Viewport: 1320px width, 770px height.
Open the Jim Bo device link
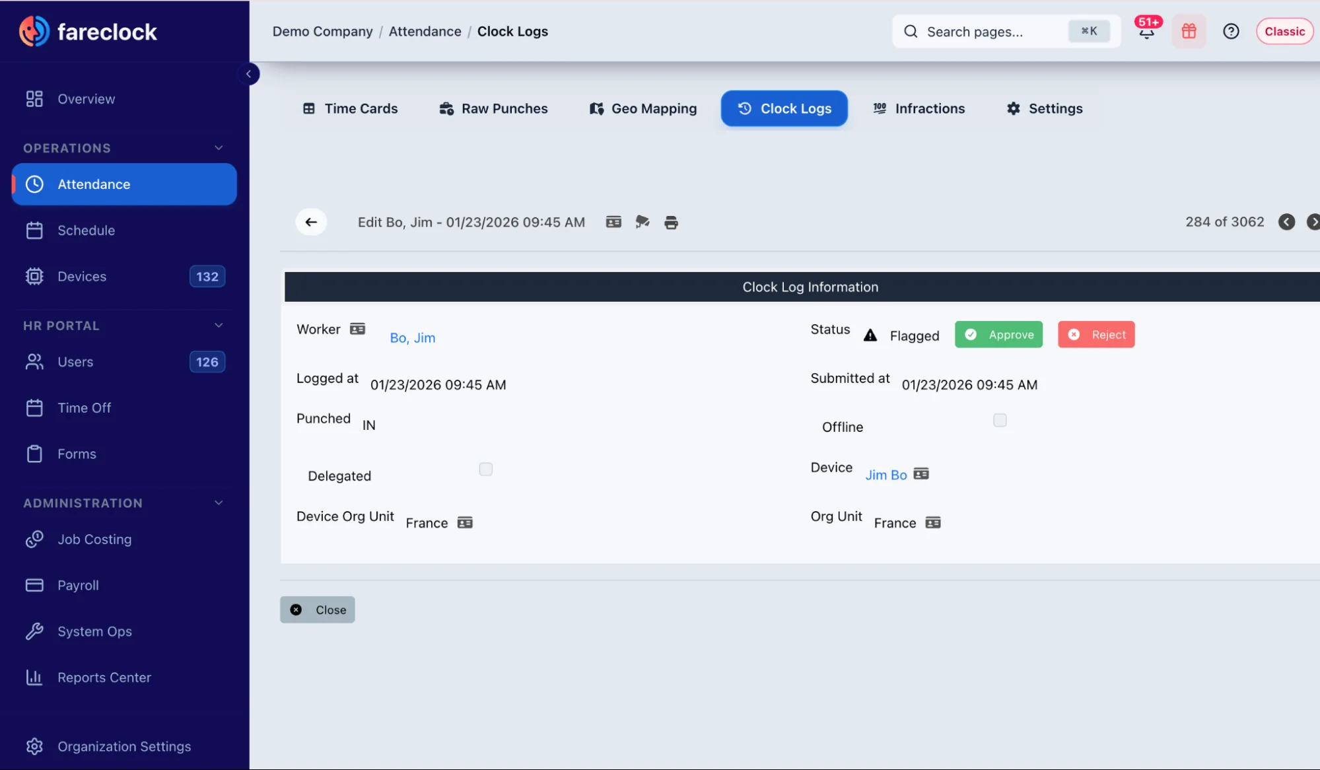point(886,475)
